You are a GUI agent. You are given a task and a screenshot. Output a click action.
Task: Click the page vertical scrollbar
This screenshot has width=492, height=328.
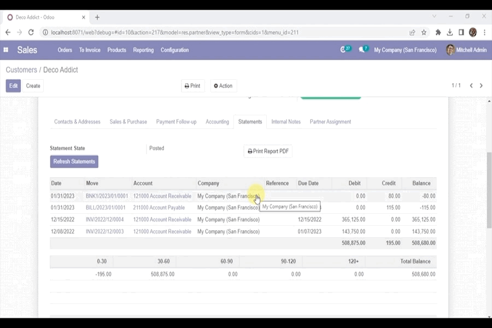coord(489,190)
